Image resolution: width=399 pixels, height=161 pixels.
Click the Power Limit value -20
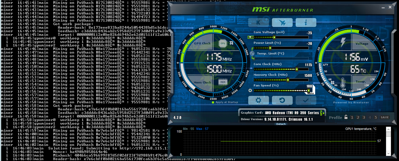[310, 44]
